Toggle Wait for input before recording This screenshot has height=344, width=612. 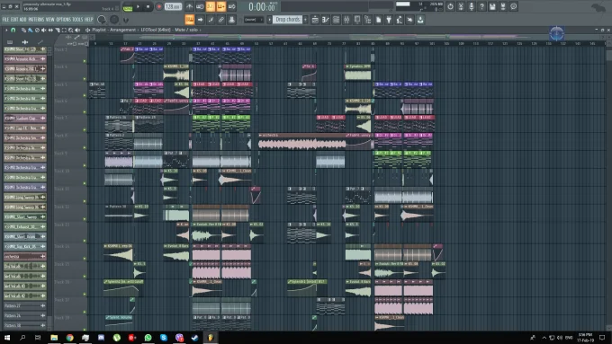click(200, 6)
